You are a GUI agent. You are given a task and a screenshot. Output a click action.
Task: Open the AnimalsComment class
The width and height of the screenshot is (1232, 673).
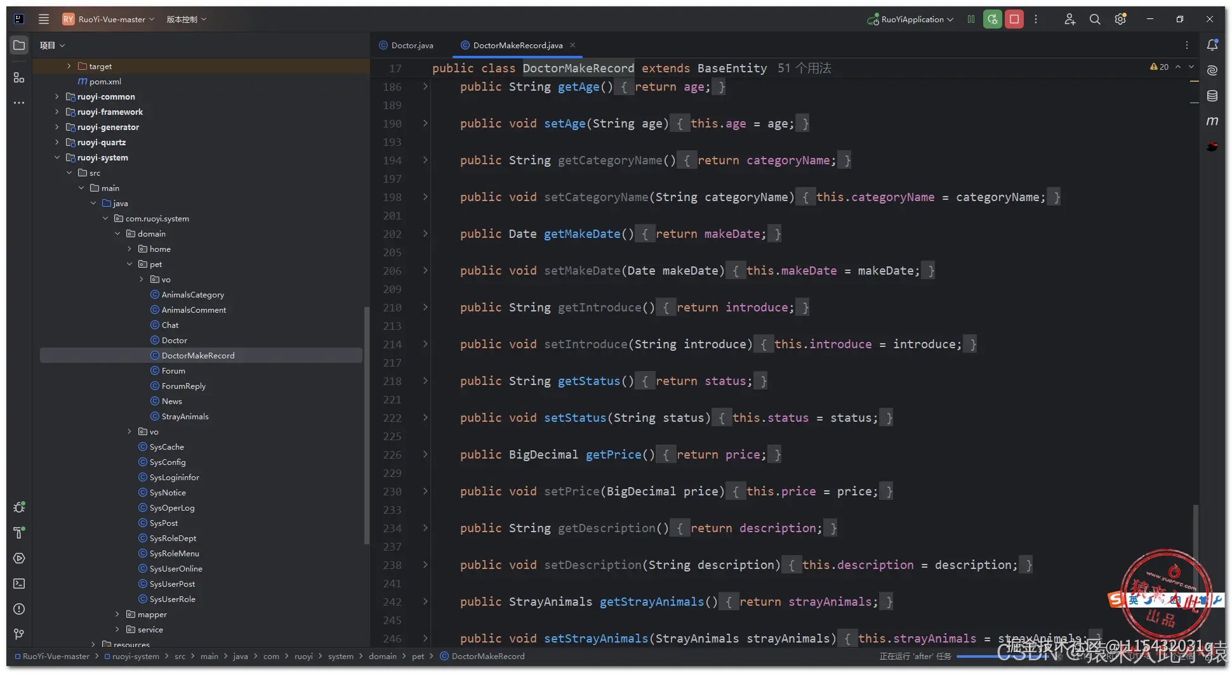188,310
